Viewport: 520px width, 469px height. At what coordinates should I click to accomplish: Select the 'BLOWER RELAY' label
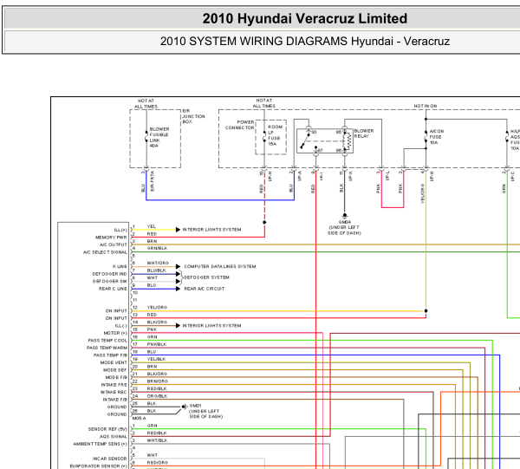tap(364, 134)
